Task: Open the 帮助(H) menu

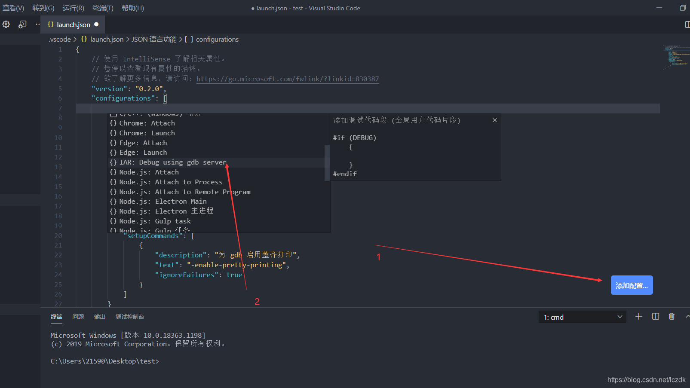Action: (133, 8)
